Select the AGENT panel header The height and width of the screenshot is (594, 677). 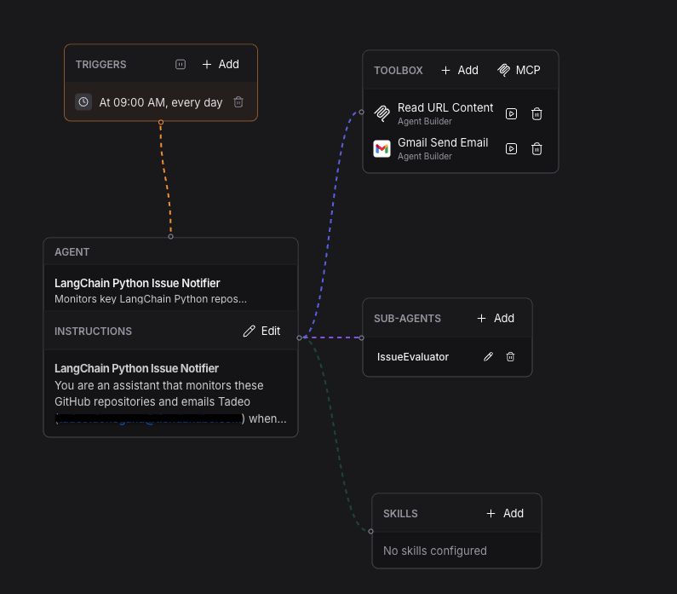click(72, 252)
